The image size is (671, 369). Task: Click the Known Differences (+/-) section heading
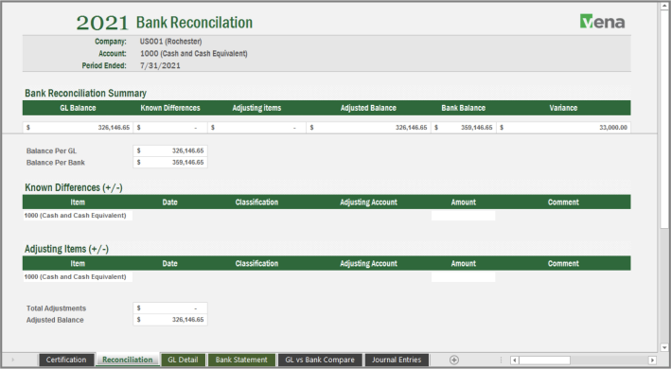coord(74,187)
